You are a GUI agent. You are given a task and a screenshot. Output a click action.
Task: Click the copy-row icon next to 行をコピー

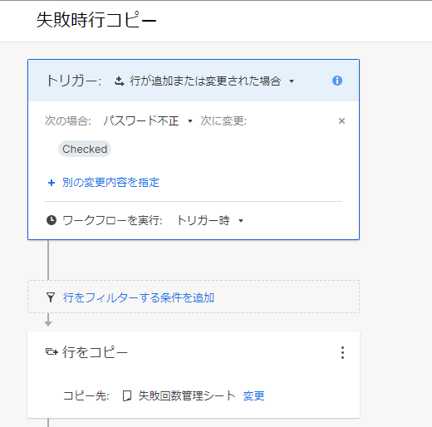[52, 352]
